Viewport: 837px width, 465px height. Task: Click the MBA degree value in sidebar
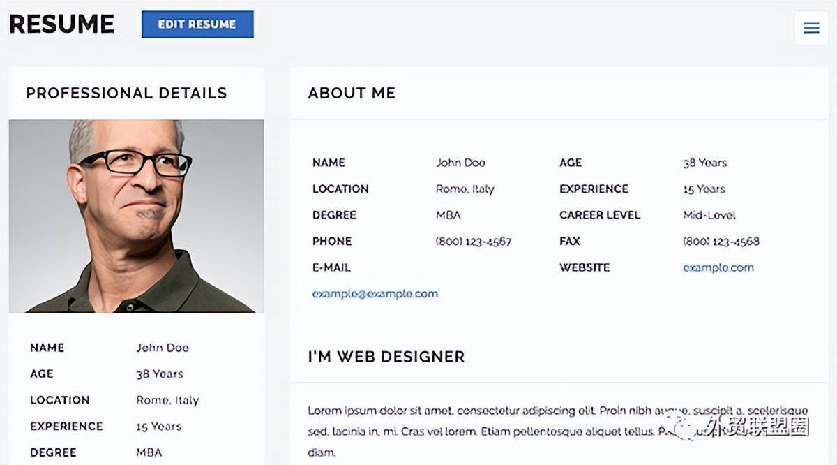click(149, 452)
